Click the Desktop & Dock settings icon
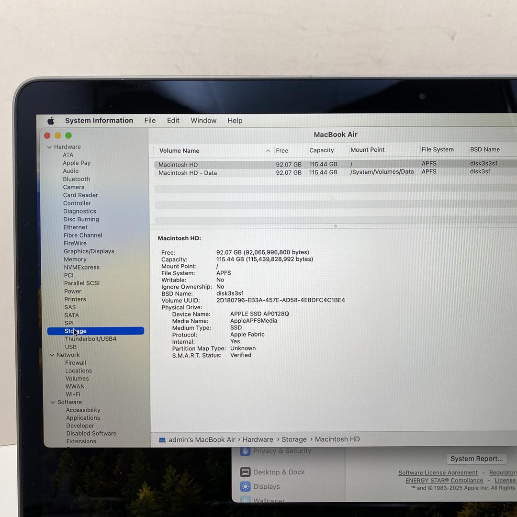The height and width of the screenshot is (517, 517). [x=245, y=472]
